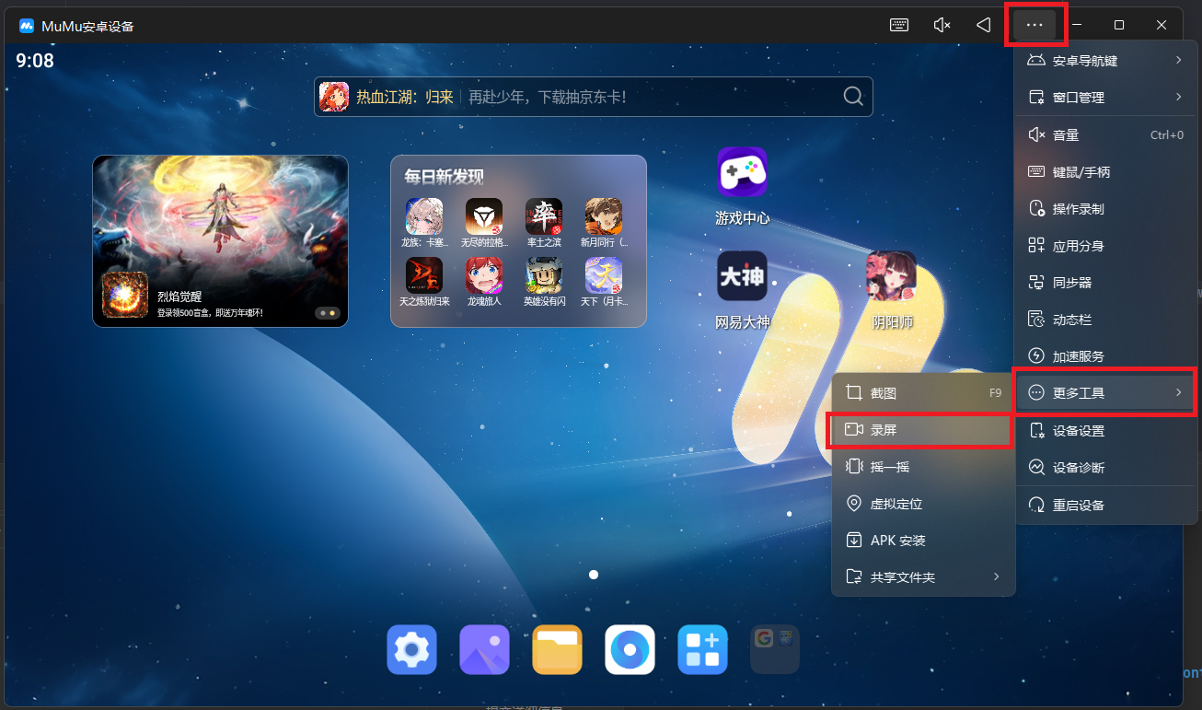Mute sound using the title bar speaker icon
The width and height of the screenshot is (1202, 710).
942,25
